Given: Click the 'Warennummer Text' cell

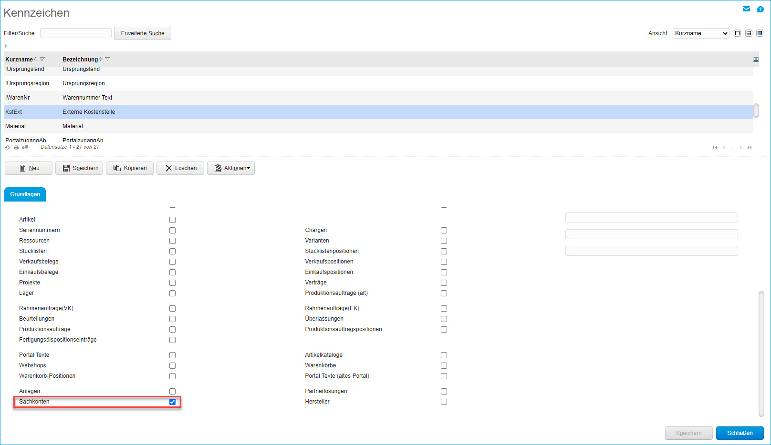Looking at the screenshot, I should tap(87, 98).
